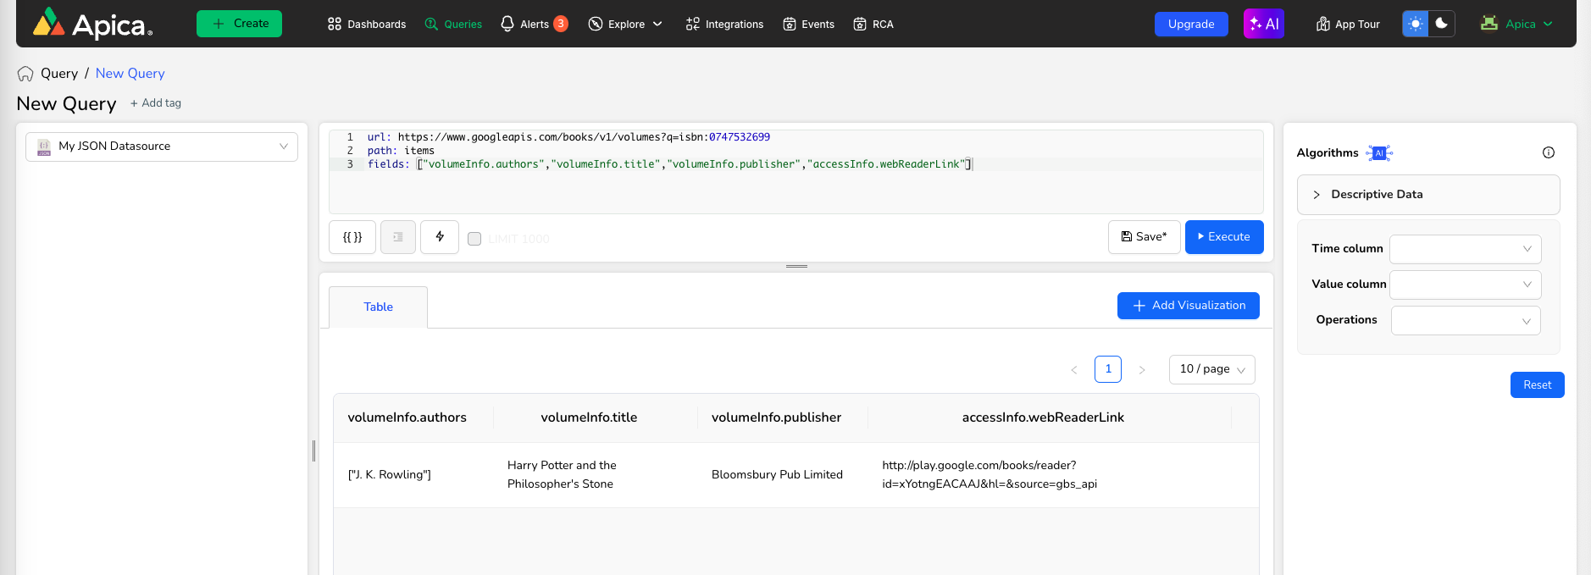The image size is (1591, 575).
Task: Select the Table tab
Action: 378,307
